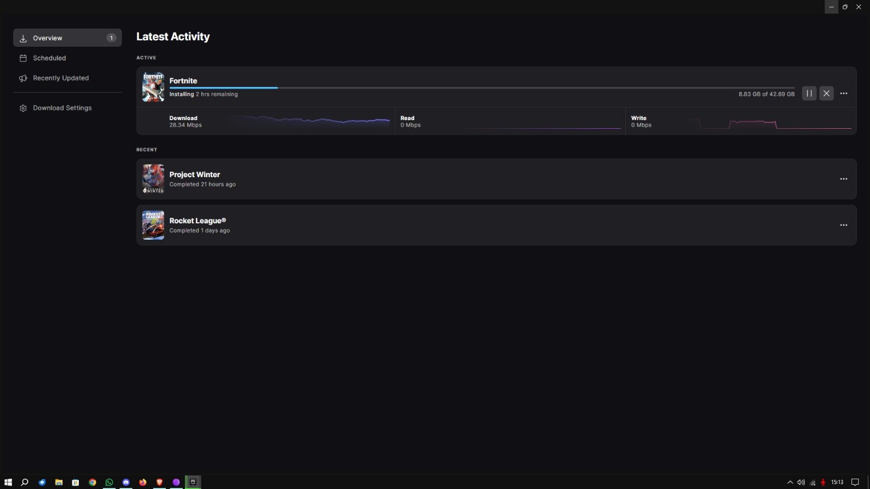Open Project Winter's three-dot options menu
The image size is (870, 489).
843,179
